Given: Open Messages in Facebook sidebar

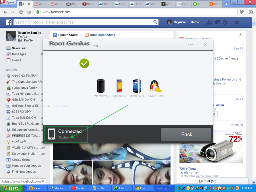Looking at the screenshot, I should coord(19,54).
